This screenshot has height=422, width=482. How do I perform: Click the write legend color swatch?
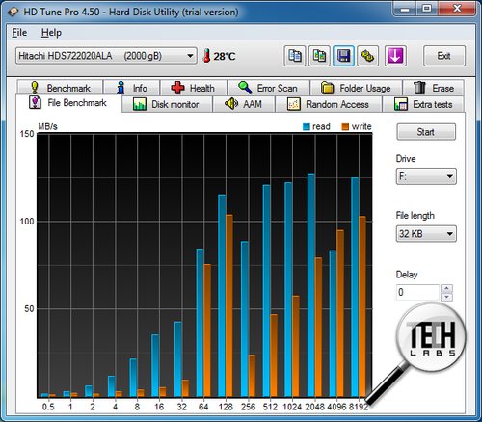click(345, 126)
